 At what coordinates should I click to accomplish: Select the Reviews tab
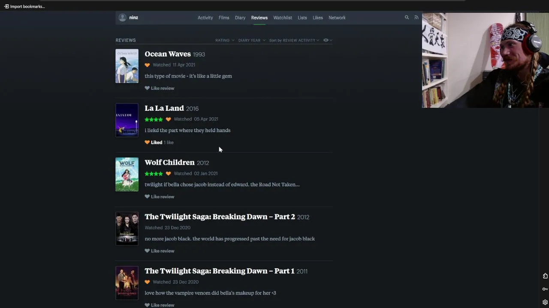pos(259,18)
